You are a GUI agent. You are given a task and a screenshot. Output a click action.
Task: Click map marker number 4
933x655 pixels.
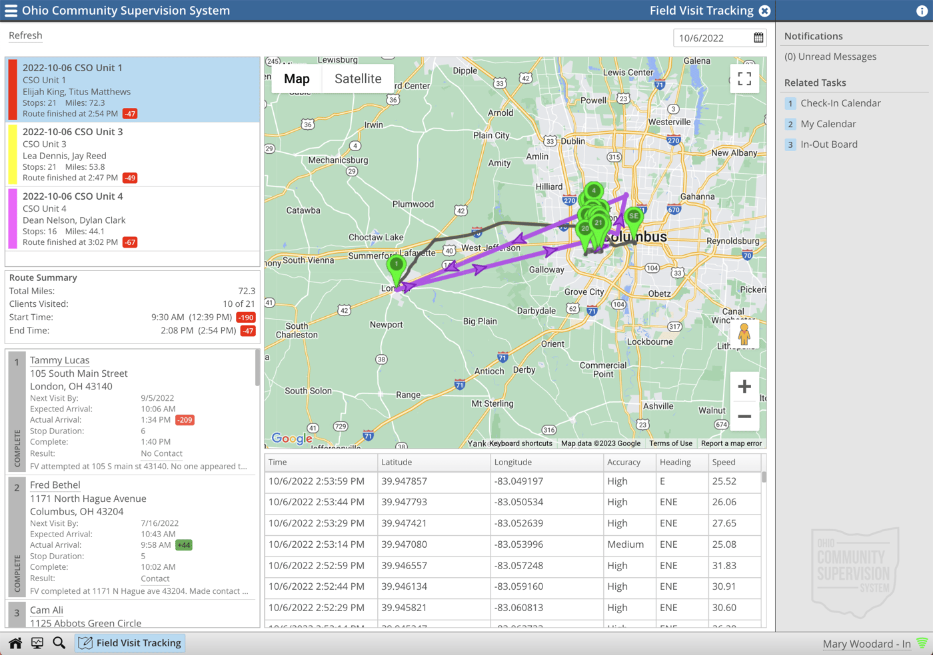point(593,192)
